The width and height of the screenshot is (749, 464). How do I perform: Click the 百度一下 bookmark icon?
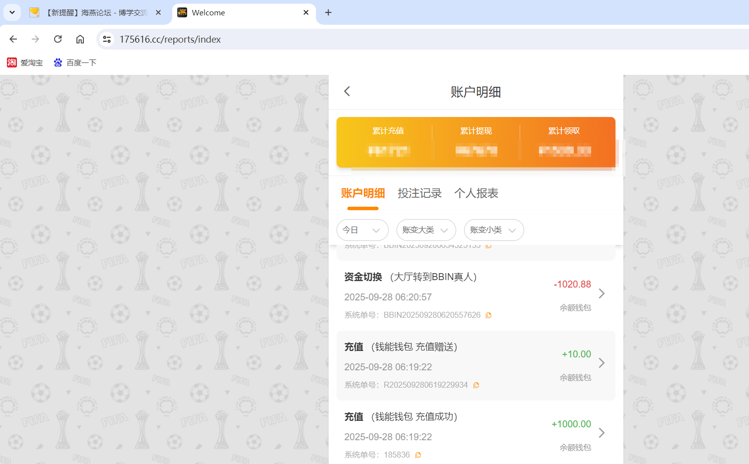[x=57, y=62]
